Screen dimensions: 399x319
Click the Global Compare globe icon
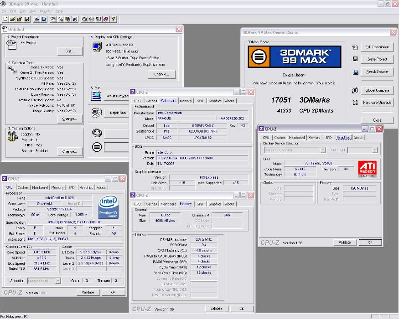point(355,90)
